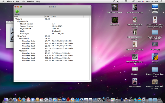Open The Frozen Throne desktop icon
165x103 pixels.
coord(115,7)
